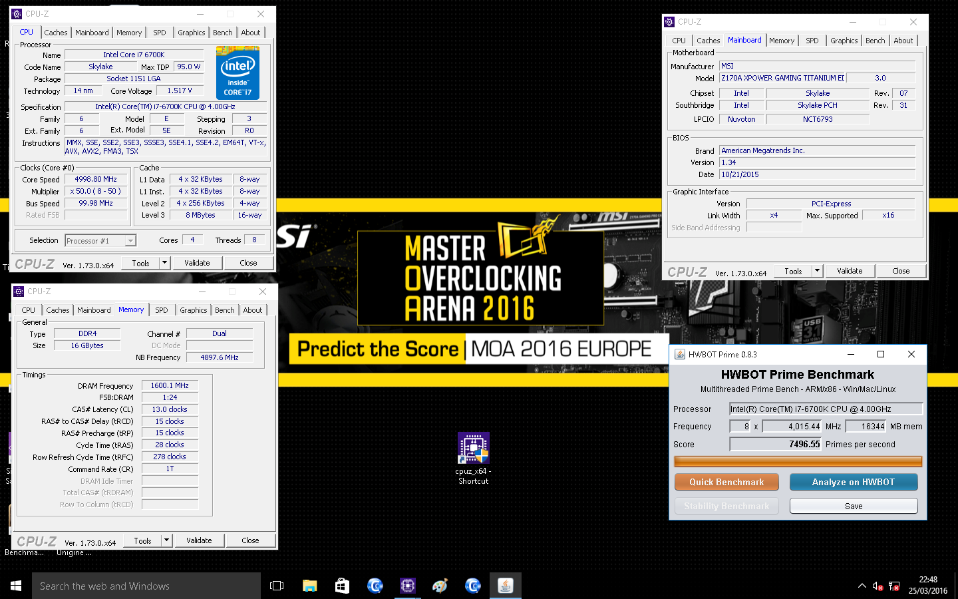Click the orange benchmark progress bar

click(x=798, y=461)
